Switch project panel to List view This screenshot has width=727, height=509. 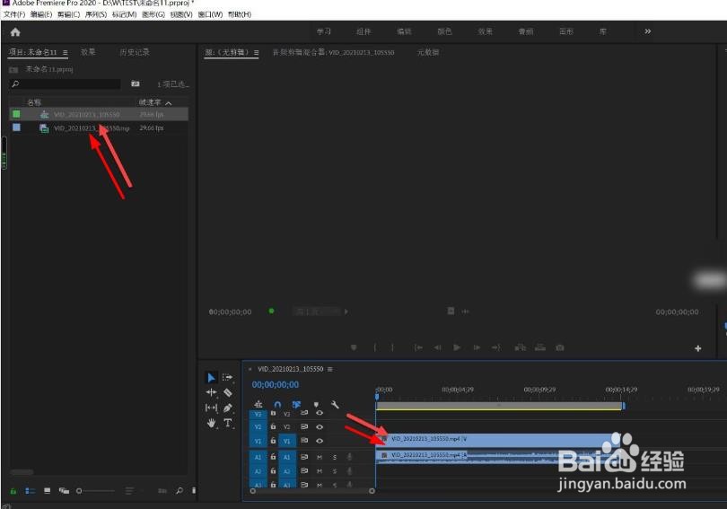(31, 490)
